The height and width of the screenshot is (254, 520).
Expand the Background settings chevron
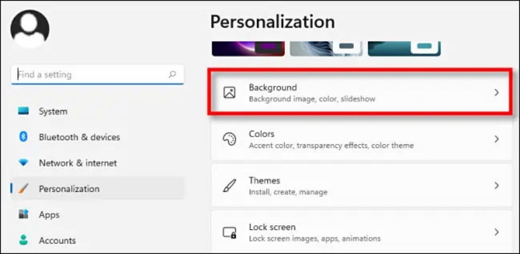click(x=496, y=92)
